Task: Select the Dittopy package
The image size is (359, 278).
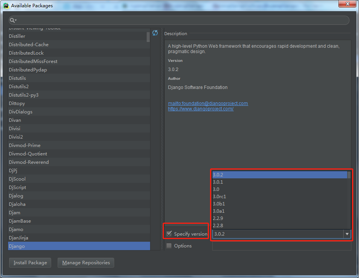Action: point(79,103)
